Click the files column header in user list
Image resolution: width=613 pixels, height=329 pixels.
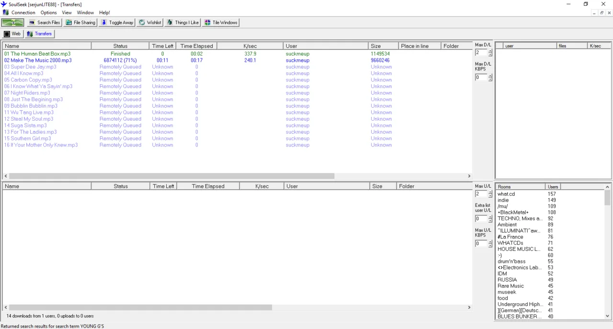pos(572,46)
